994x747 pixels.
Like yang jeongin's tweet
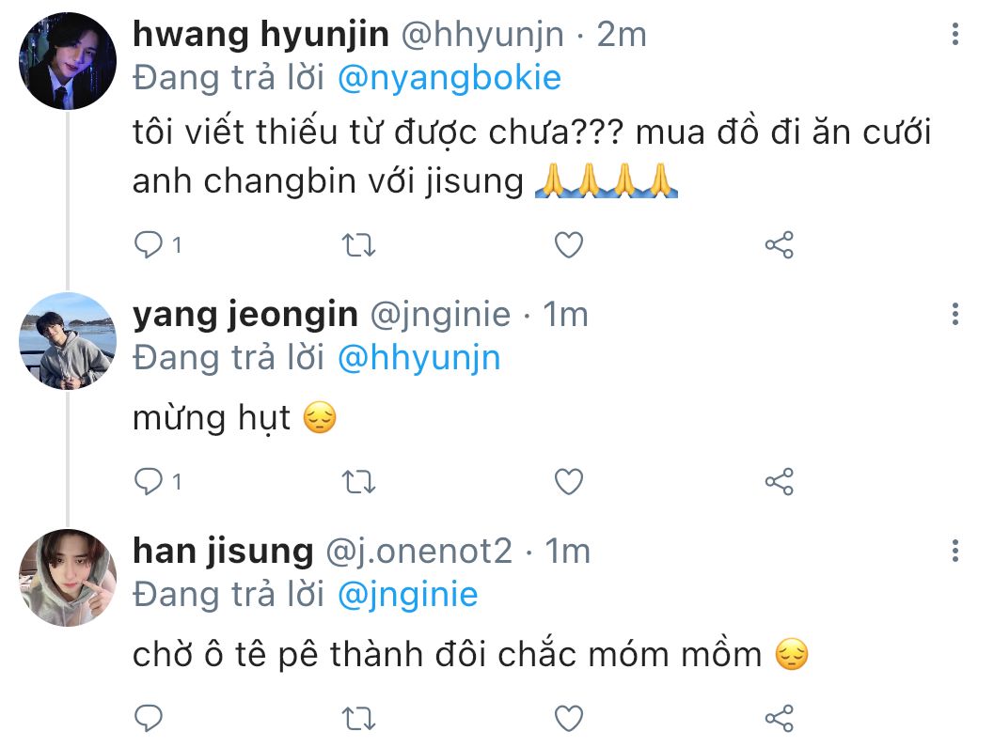click(x=569, y=482)
